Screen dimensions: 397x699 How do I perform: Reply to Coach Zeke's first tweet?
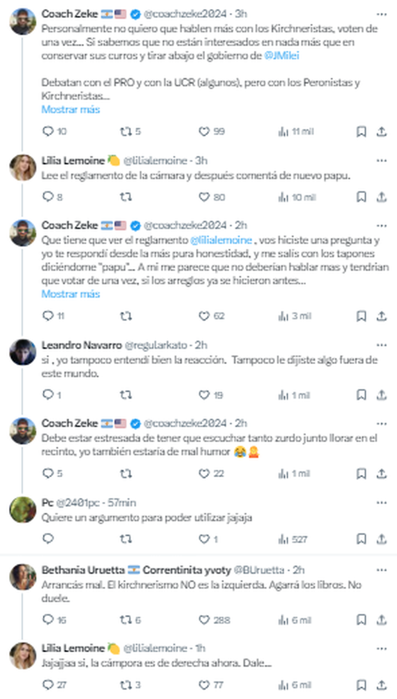pos(48,132)
